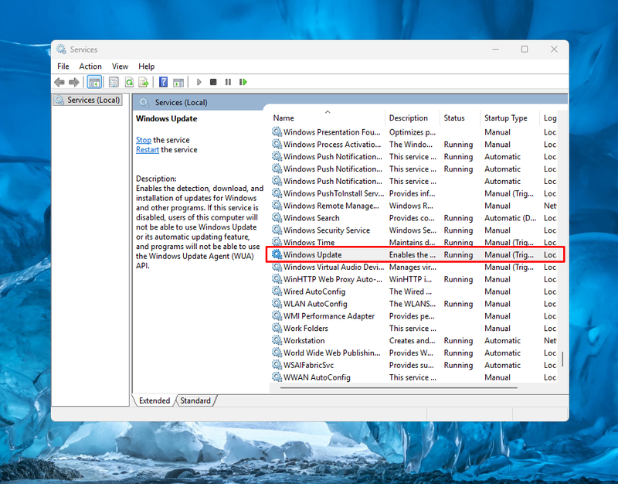
Task: Click 'Provides su...' description cell
Action: pos(412,365)
